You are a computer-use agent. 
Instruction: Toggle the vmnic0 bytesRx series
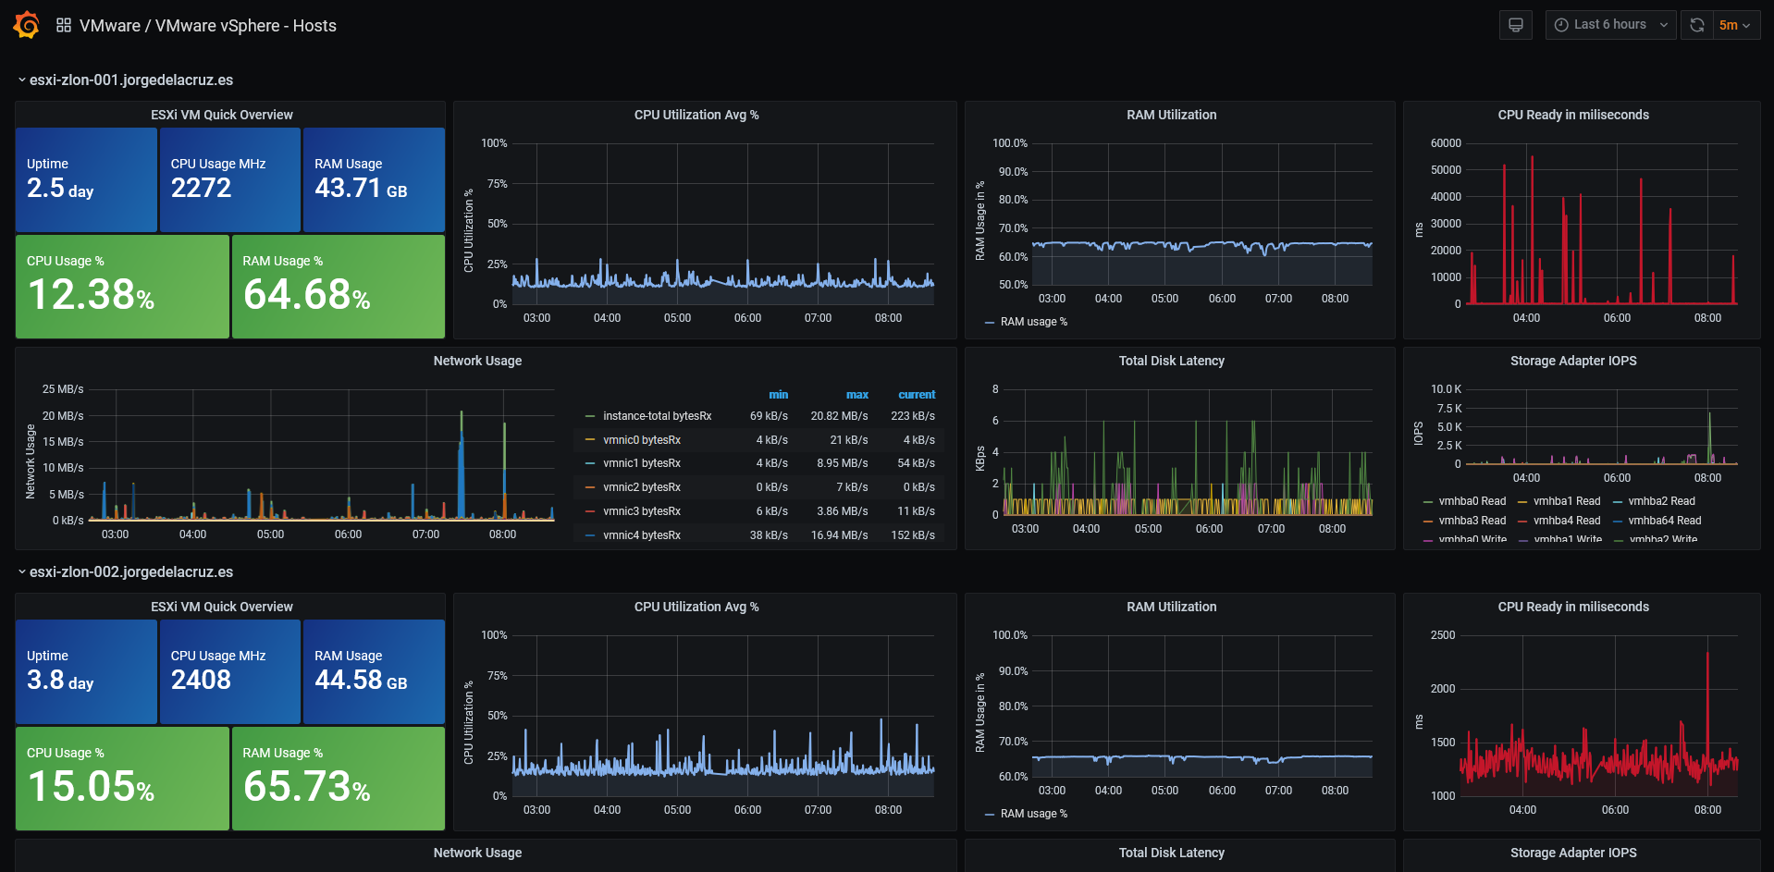coord(642,440)
